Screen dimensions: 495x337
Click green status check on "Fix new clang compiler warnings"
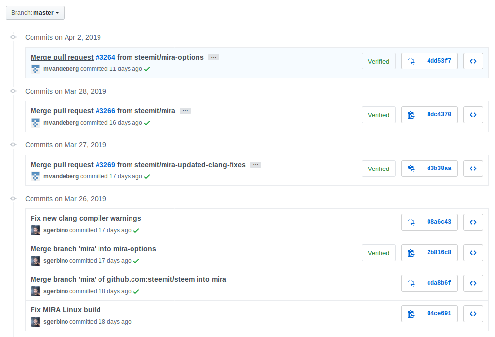136,230
